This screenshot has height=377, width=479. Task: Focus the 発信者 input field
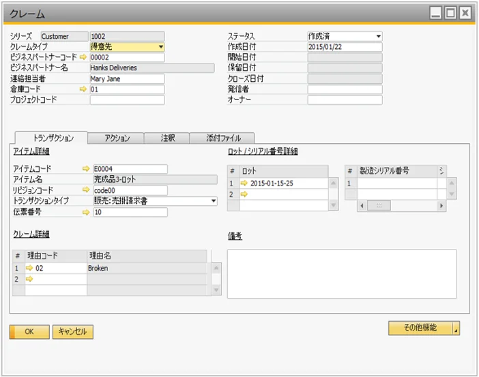pyautogui.click(x=345, y=89)
